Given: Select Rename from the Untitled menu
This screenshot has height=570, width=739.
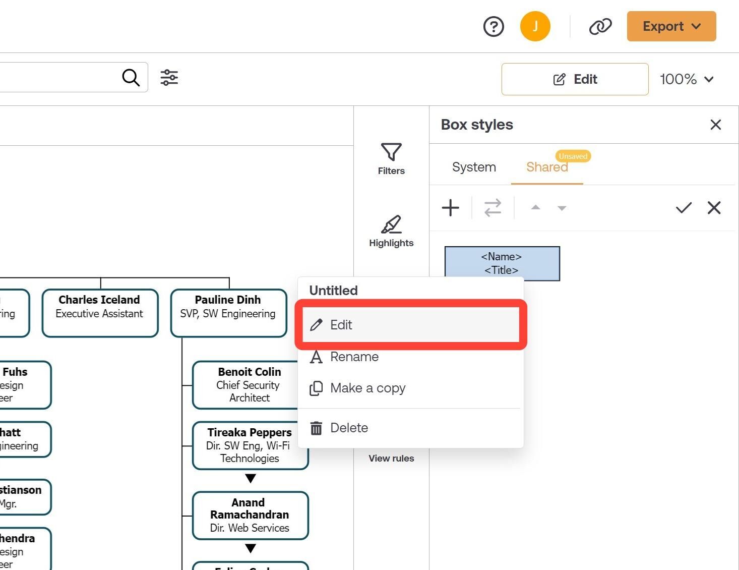Looking at the screenshot, I should (354, 357).
